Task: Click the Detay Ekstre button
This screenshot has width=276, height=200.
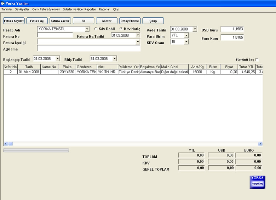Action: point(130,21)
